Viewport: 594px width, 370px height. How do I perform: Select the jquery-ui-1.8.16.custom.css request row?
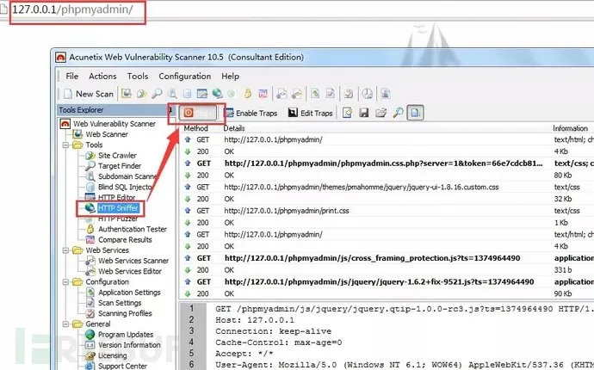pos(387,187)
